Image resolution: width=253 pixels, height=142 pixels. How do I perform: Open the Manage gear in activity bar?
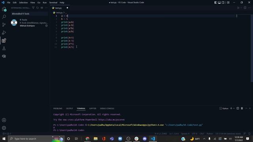tap(4, 128)
